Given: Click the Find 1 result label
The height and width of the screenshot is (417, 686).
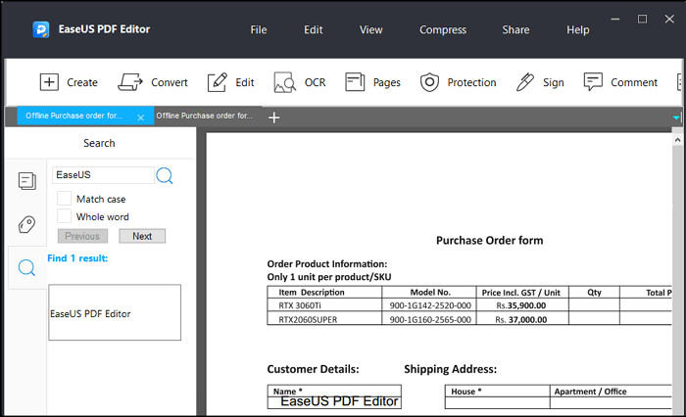Looking at the screenshot, I should (x=77, y=258).
